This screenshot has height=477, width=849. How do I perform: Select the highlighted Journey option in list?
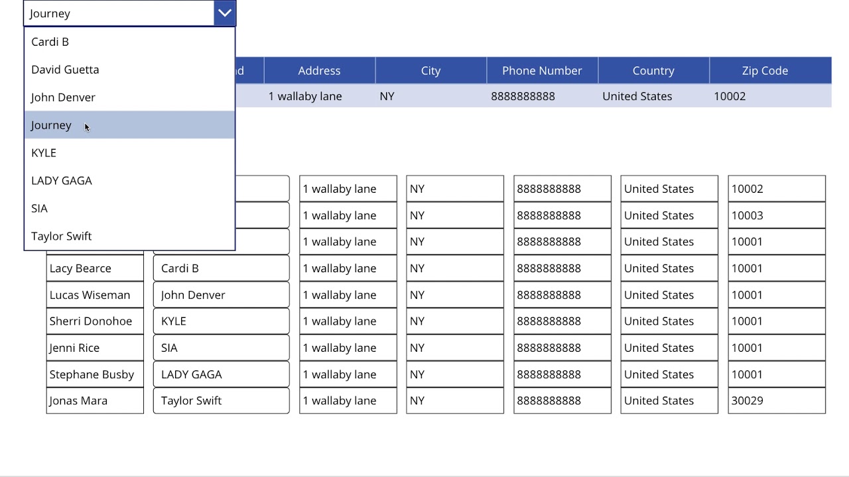pos(129,125)
